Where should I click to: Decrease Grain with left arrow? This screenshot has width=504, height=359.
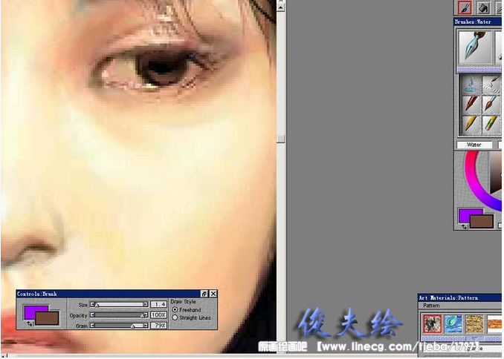pyautogui.click(x=92, y=326)
